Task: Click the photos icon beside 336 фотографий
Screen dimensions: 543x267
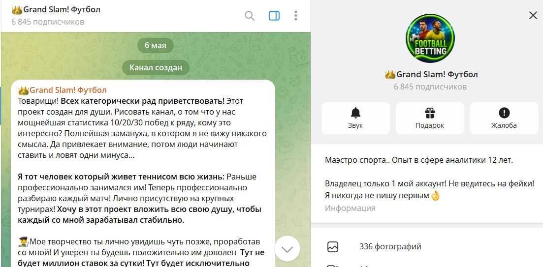Action: click(x=333, y=247)
